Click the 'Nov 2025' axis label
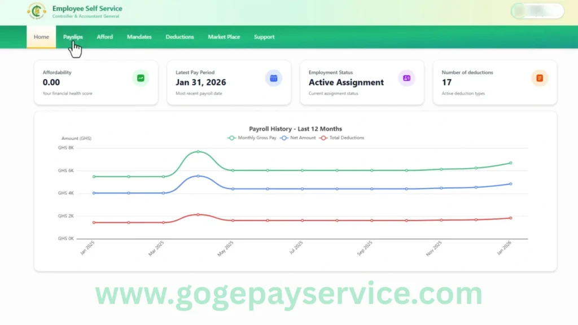 tap(434, 249)
